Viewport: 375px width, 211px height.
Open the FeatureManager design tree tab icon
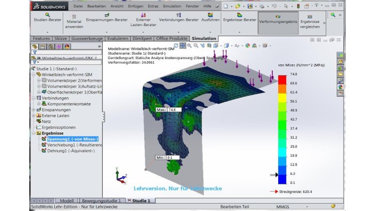[35, 46]
